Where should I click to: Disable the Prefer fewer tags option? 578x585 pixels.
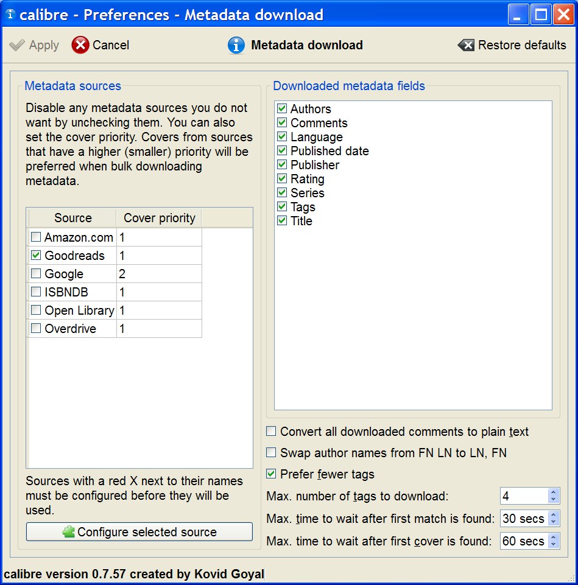coord(271,474)
